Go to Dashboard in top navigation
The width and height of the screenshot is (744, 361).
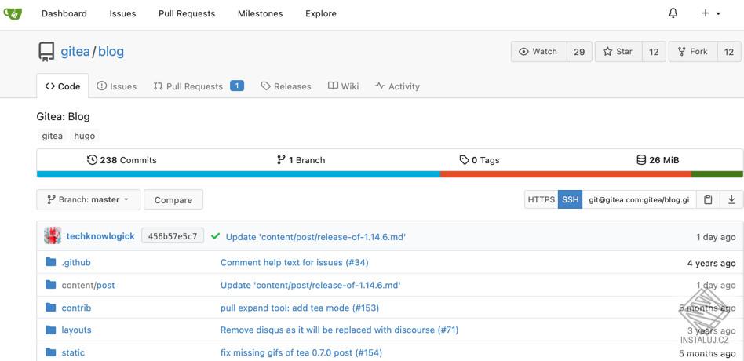click(x=64, y=14)
